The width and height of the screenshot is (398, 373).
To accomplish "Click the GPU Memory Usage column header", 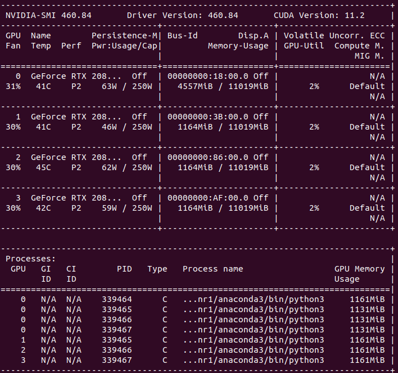I will [x=359, y=274].
